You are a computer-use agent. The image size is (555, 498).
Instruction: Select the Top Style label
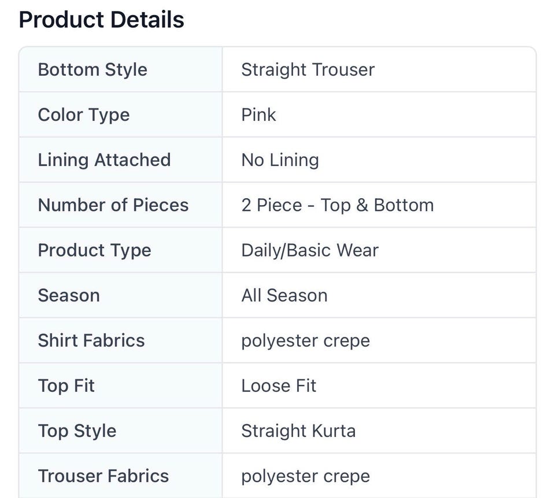tap(77, 431)
